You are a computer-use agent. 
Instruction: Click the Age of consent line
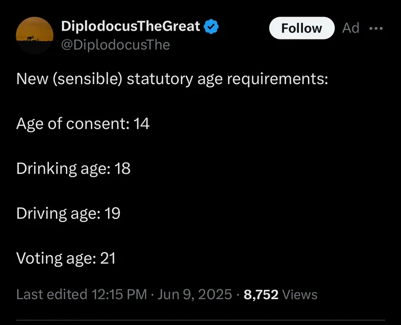(83, 124)
